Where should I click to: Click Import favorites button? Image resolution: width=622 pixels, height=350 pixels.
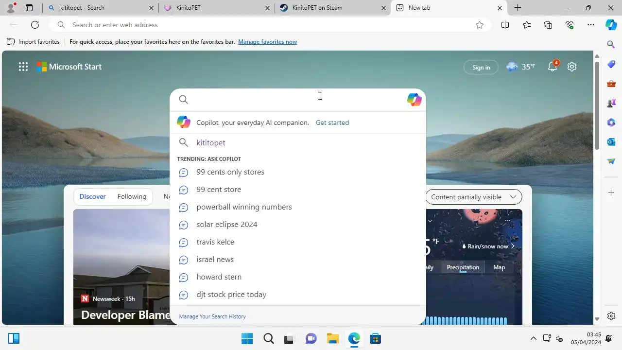[x=33, y=42]
